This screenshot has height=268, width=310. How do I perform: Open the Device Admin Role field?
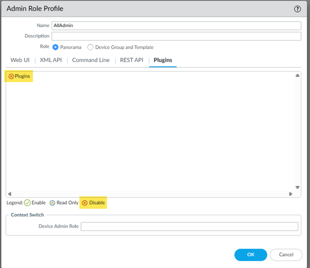pos(189,227)
